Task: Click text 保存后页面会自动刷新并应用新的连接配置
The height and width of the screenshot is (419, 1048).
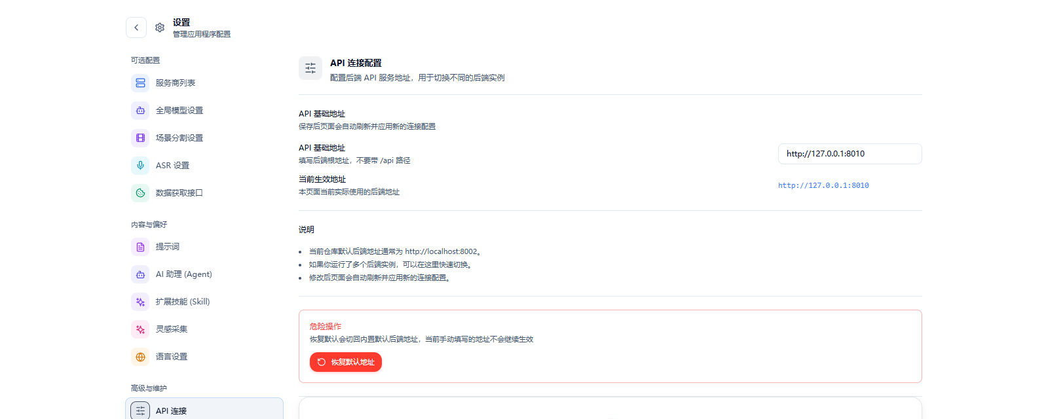Action: pyautogui.click(x=367, y=126)
